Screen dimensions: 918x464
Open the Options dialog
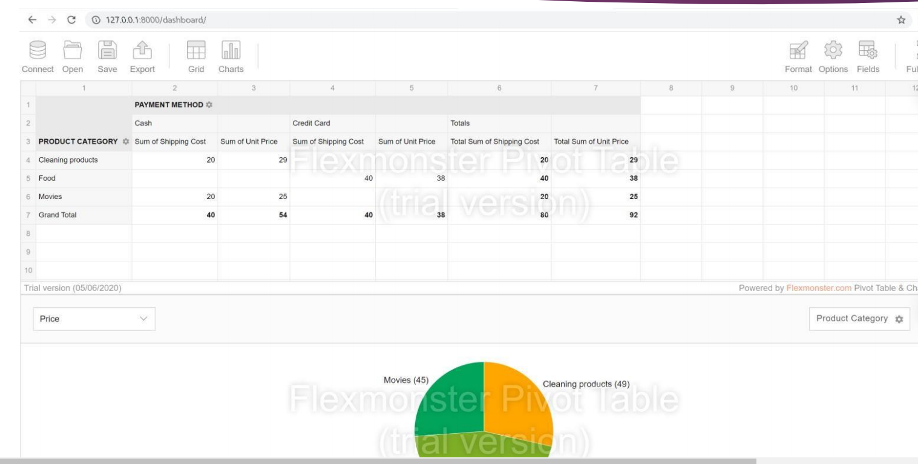(x=833, y=56)
